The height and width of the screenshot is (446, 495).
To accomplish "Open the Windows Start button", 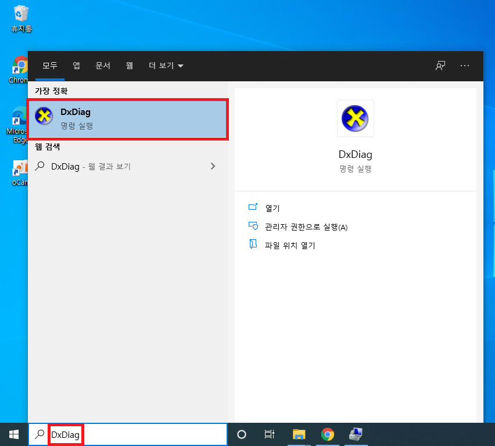I will (x=14, y=434).
